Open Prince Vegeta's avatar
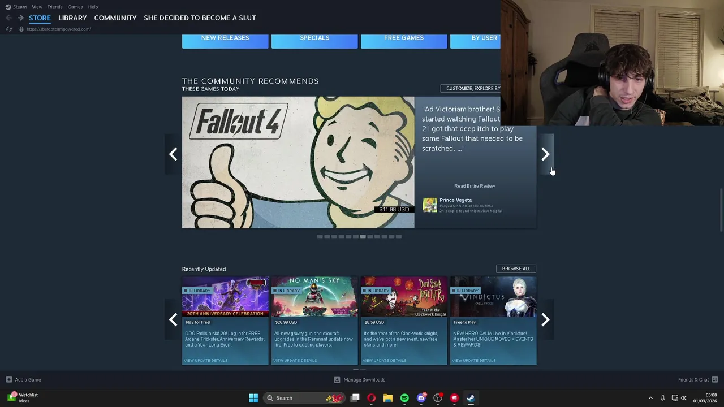The width and height of the screenshot is (724, 407). 430,205
